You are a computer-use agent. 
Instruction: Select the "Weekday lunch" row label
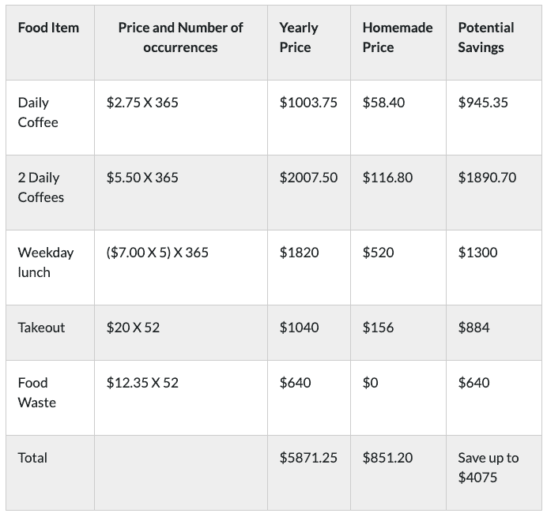[x=45, y=262]
